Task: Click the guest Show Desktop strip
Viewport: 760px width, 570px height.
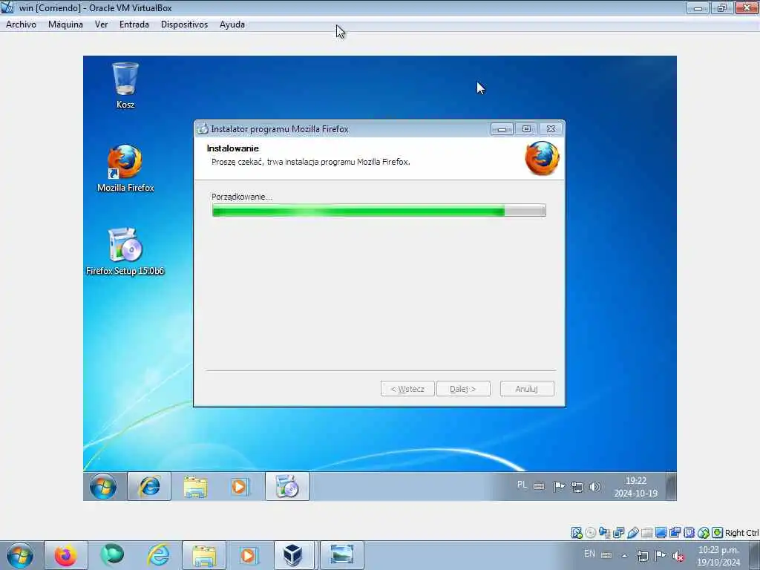Action: 671,486
